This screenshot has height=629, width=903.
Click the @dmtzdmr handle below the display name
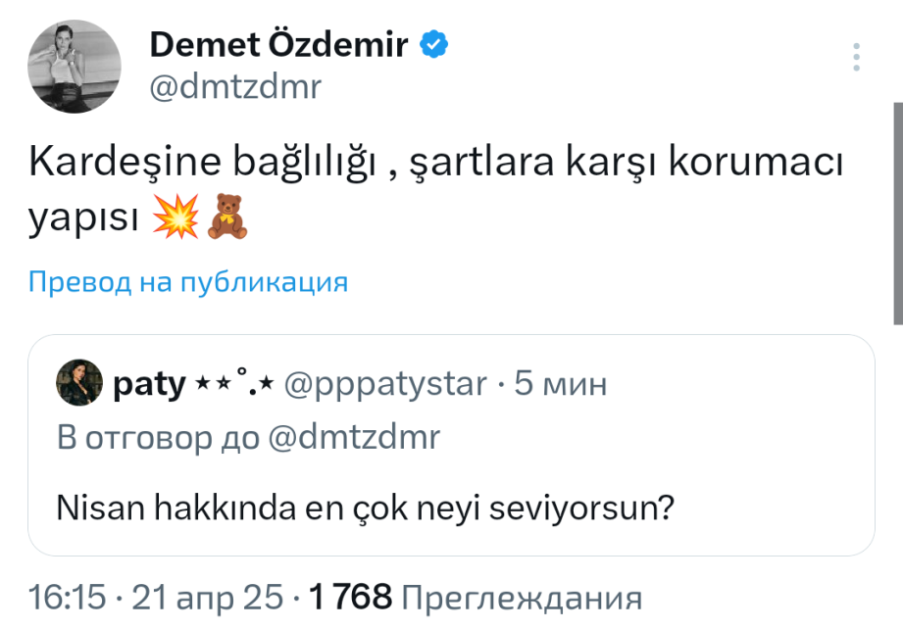point(234,88)
